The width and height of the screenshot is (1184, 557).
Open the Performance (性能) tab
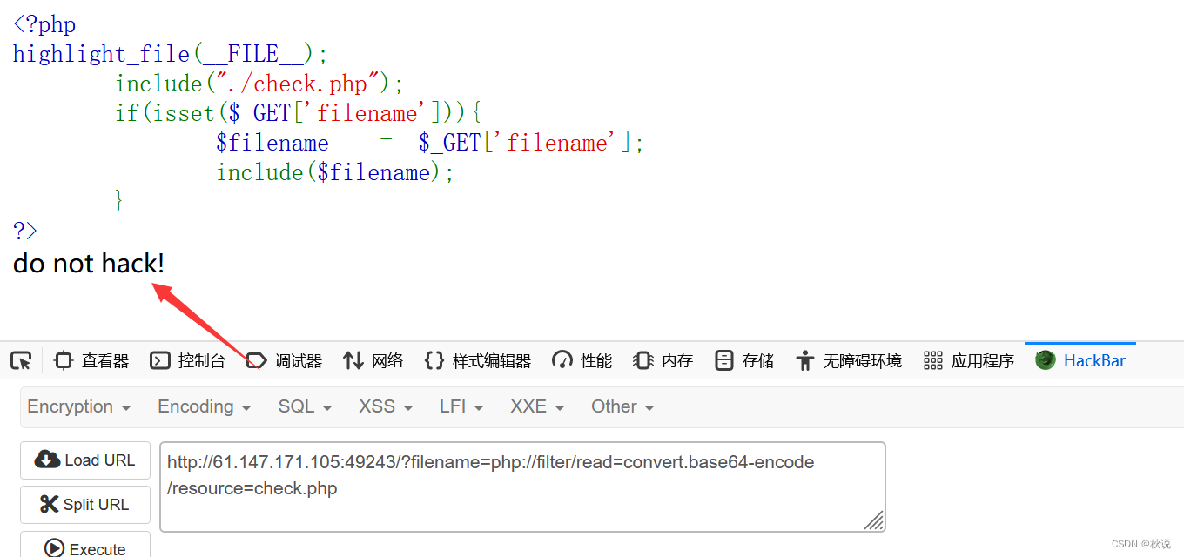[582, 360]
